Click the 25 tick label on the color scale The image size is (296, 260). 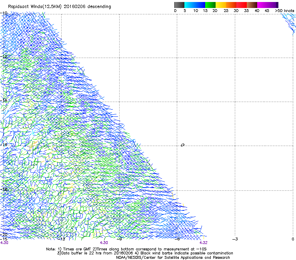pyautogui.click(x=226, y=11)
